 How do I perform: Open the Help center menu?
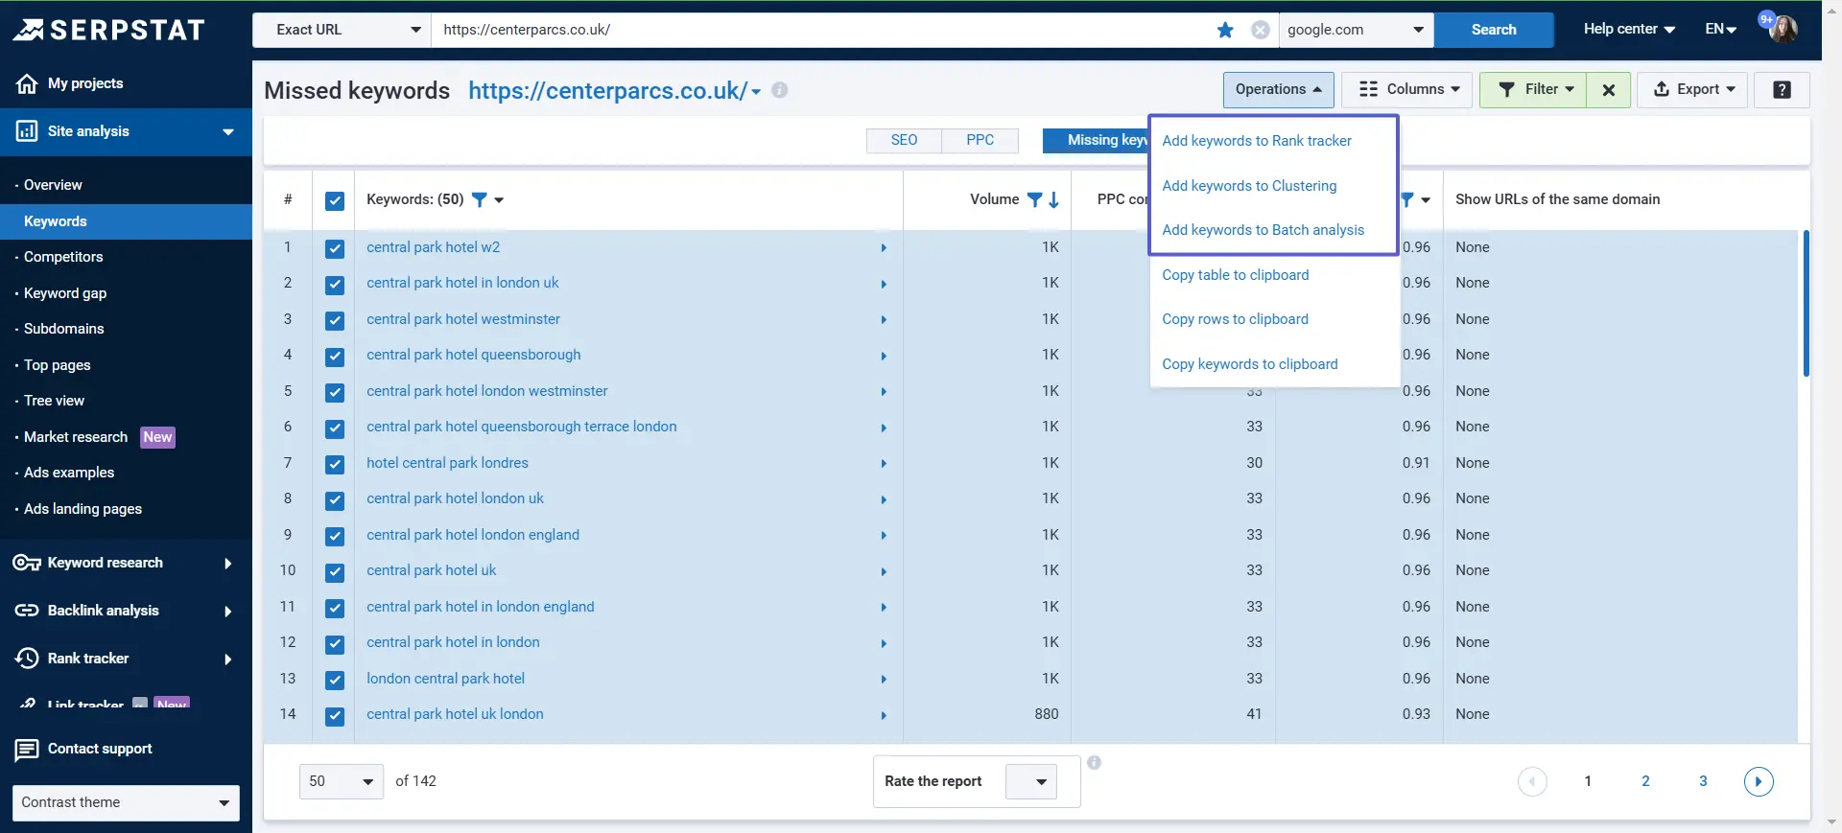tap(1629, 29)
